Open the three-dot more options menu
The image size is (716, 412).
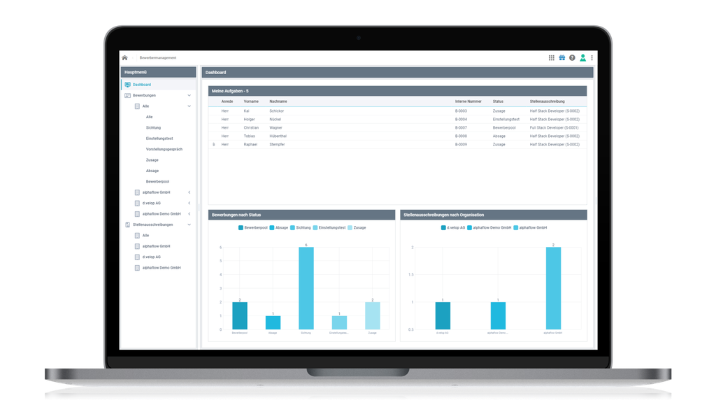click(x=592, y=58)
